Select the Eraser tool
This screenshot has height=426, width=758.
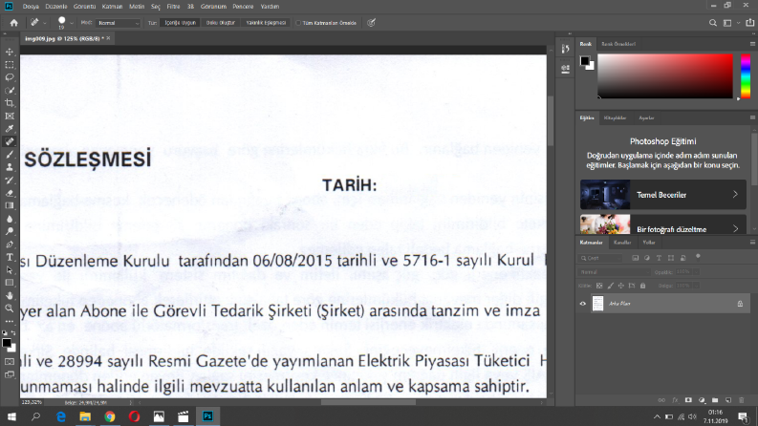coord(10,193)
